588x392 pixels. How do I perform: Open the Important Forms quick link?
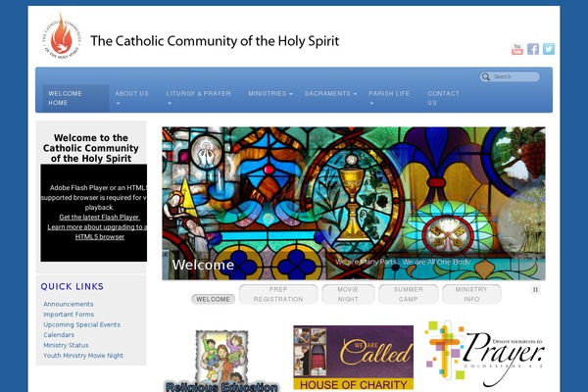pos(69,315)
